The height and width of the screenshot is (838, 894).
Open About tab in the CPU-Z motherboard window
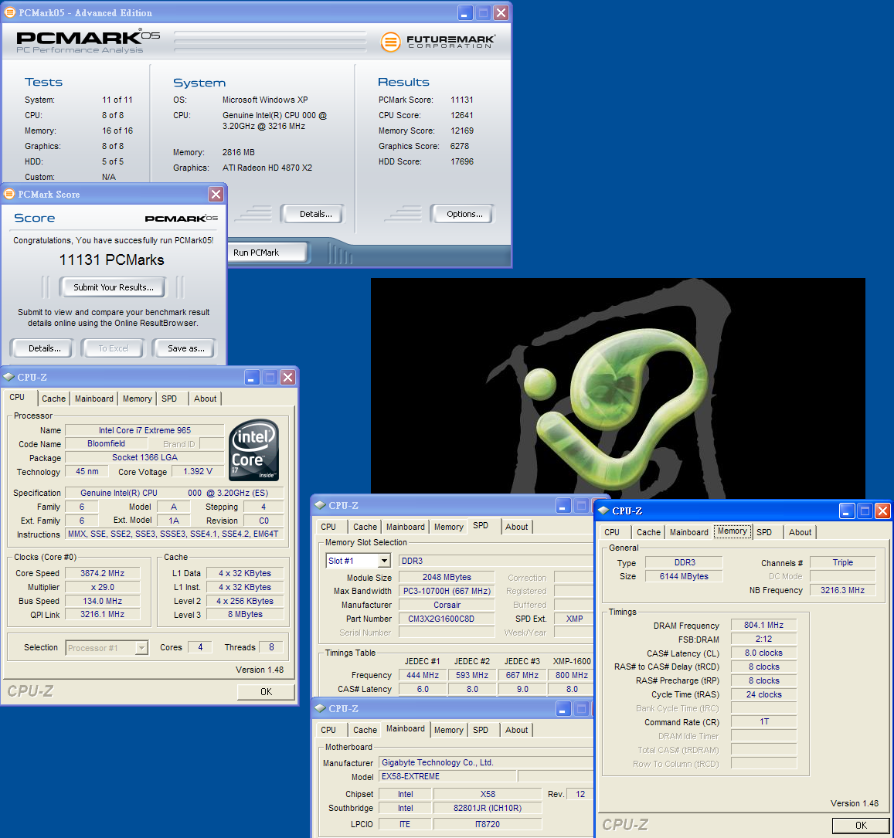(x=517, y=730)
